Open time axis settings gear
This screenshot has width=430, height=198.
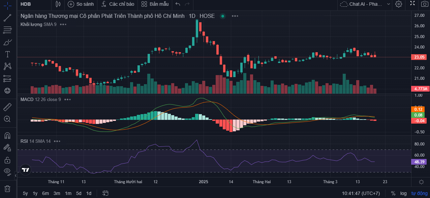pyautogui.click(x=421, y=182)
